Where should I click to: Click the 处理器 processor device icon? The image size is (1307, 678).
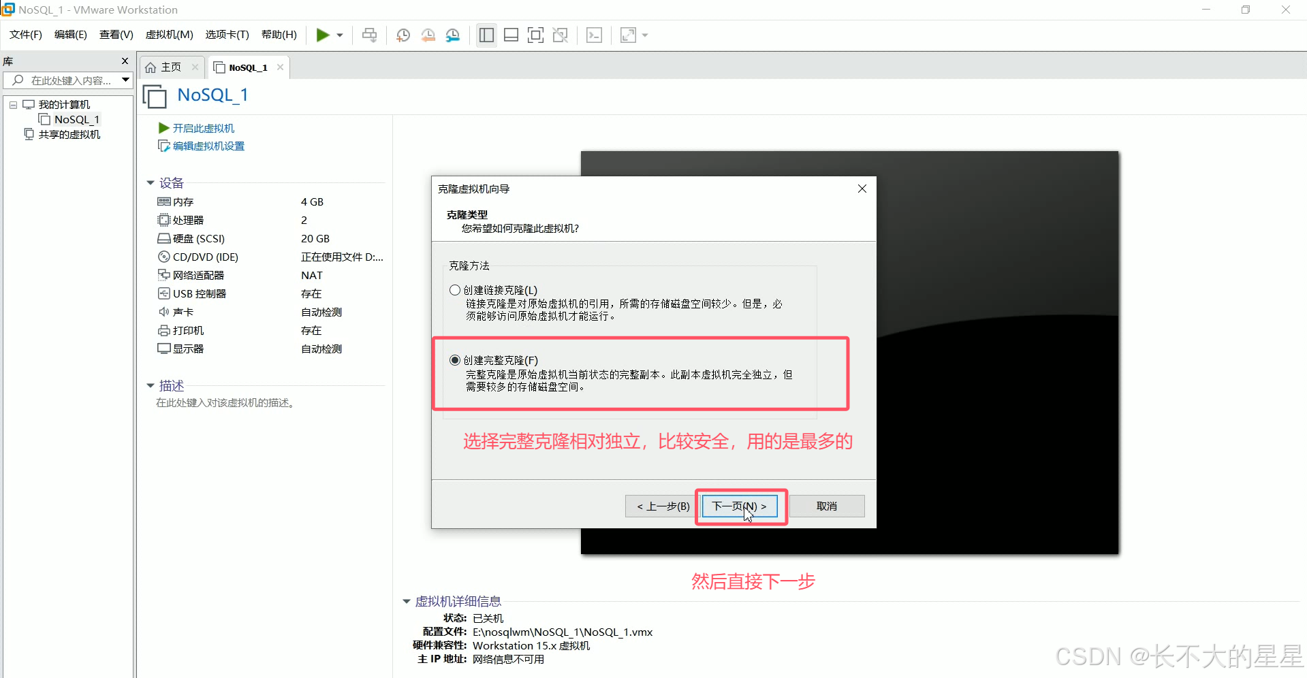pos(163,220)
